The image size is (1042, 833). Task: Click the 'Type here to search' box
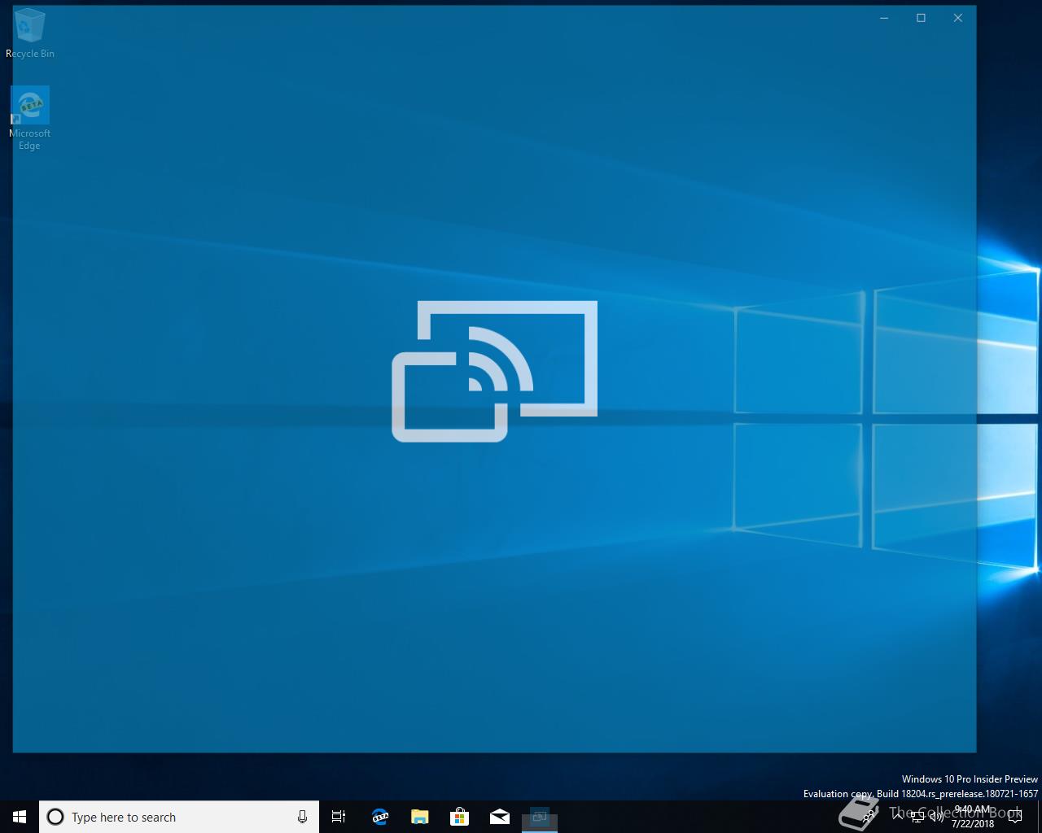179,817
